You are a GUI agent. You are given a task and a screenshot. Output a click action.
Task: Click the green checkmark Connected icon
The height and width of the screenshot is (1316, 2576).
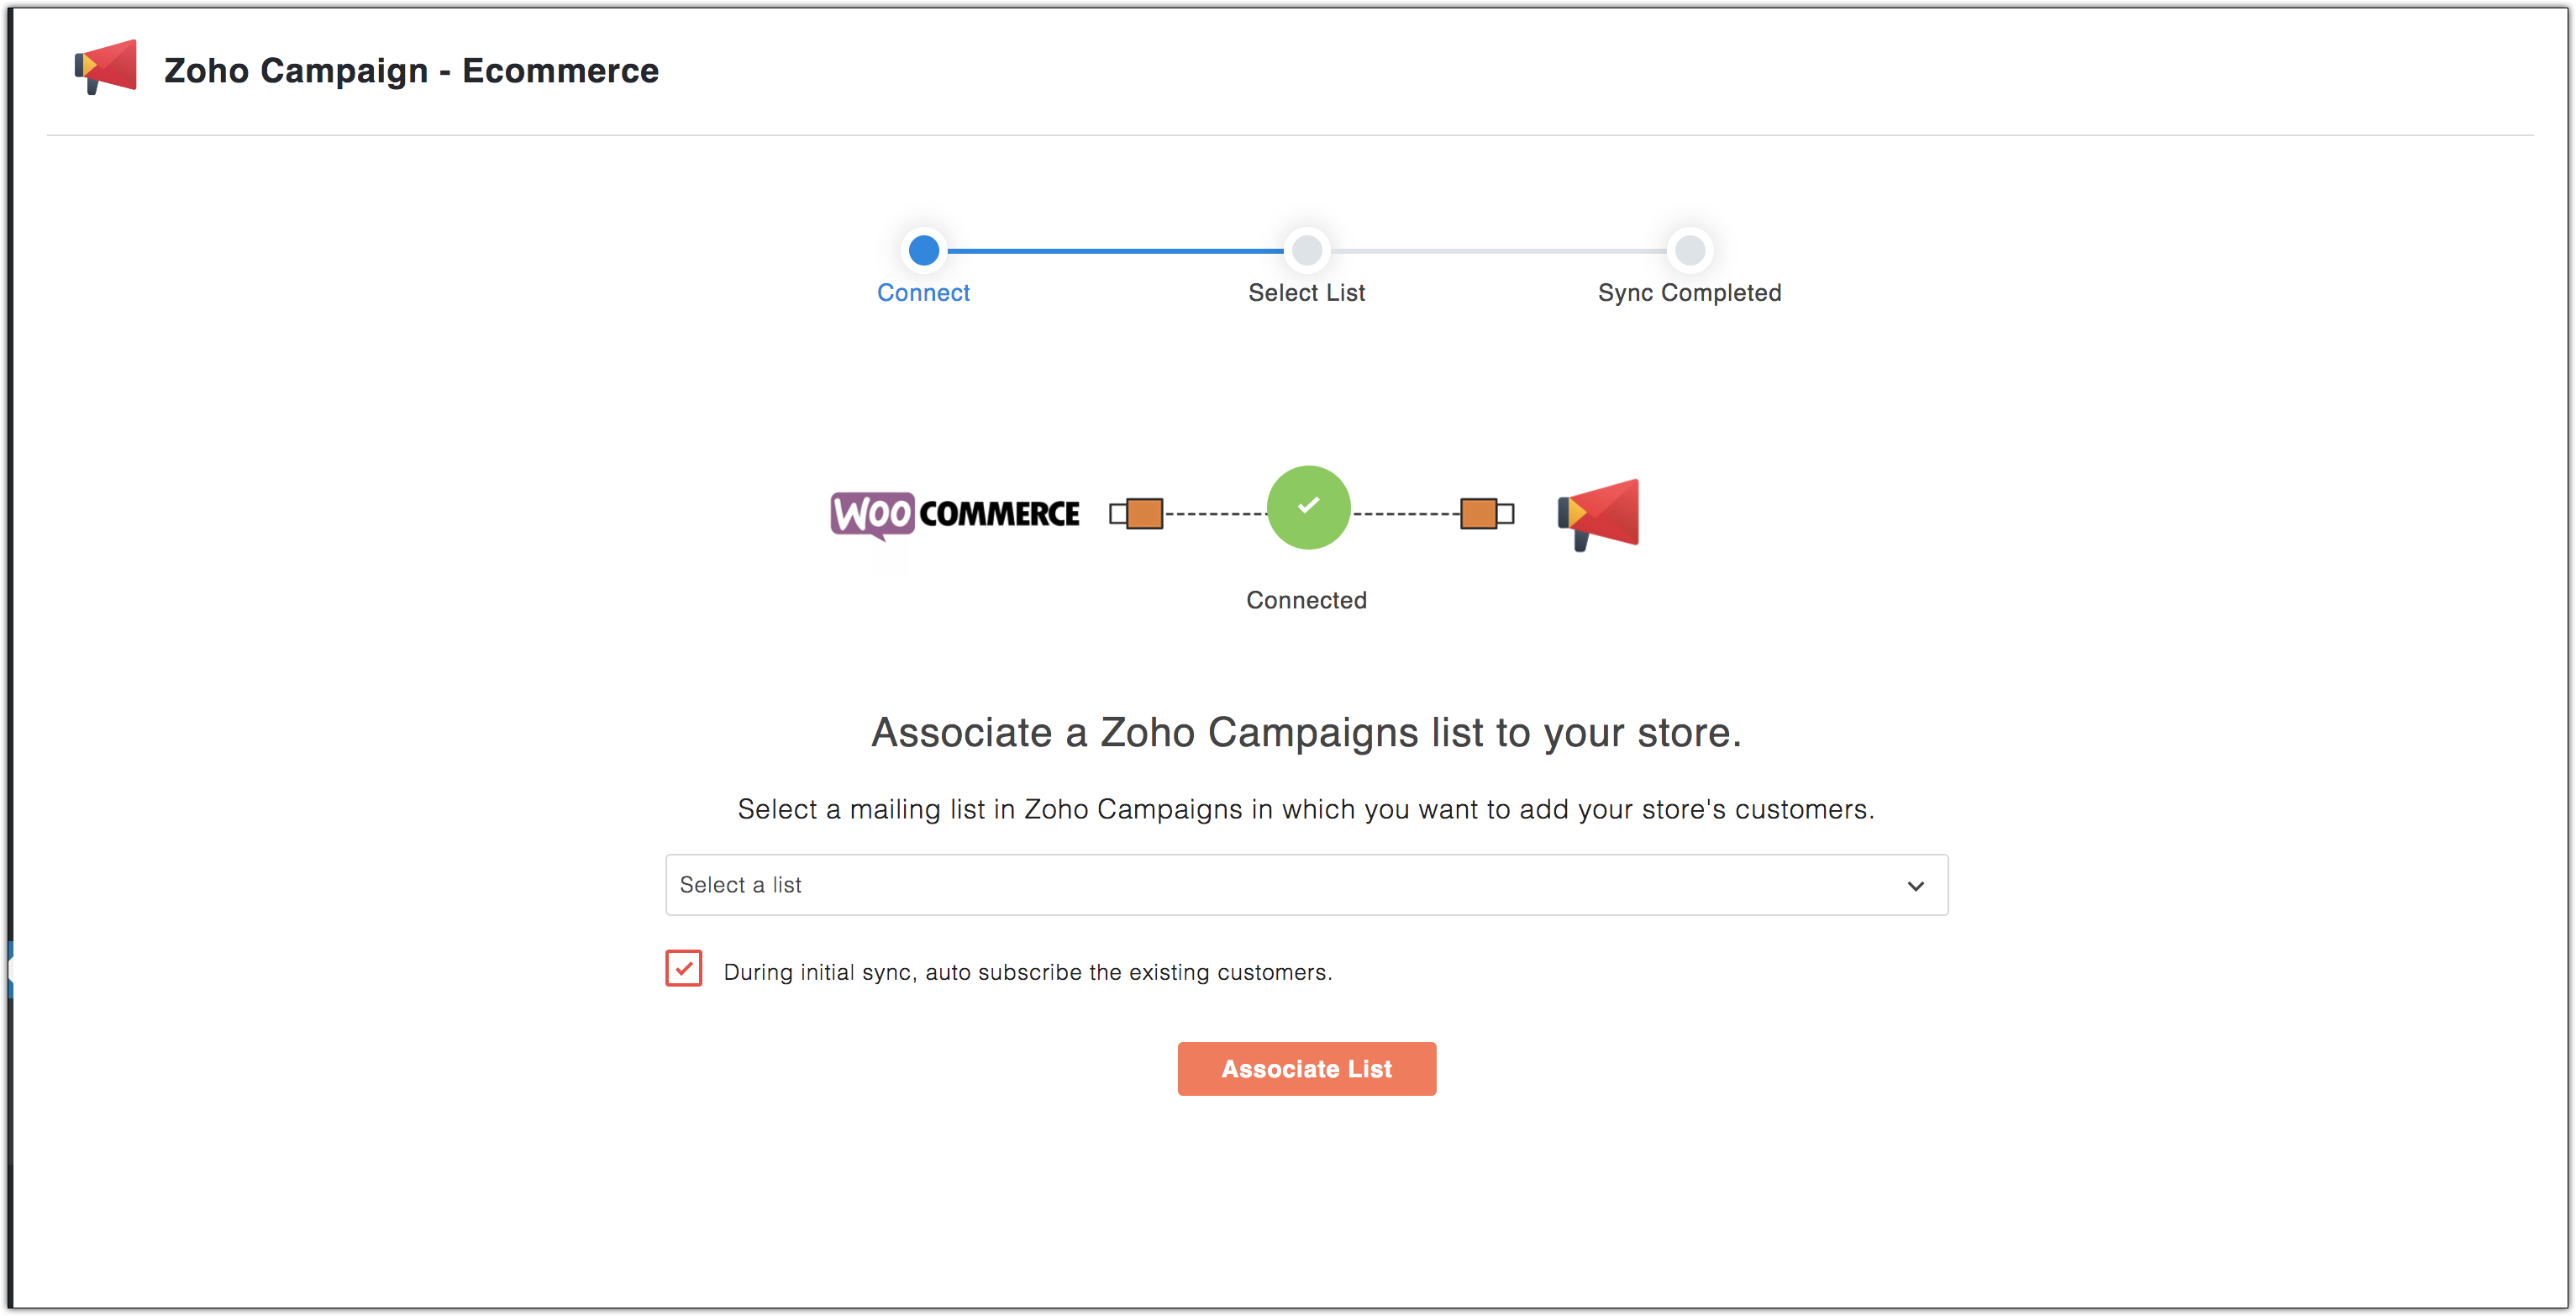[1307, 507]
